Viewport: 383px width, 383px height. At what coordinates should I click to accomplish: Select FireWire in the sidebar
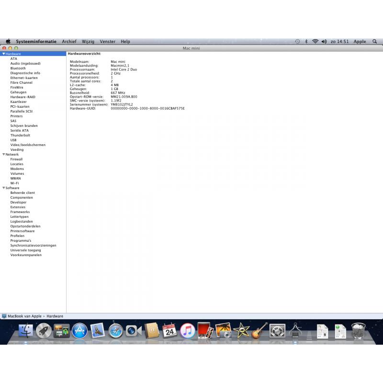[x=17, y=88]
